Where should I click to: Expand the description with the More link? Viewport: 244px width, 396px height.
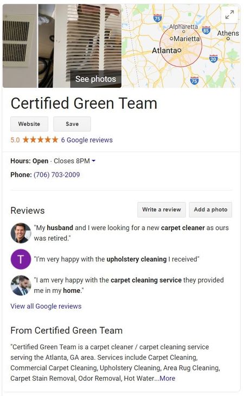click(168, 378)
